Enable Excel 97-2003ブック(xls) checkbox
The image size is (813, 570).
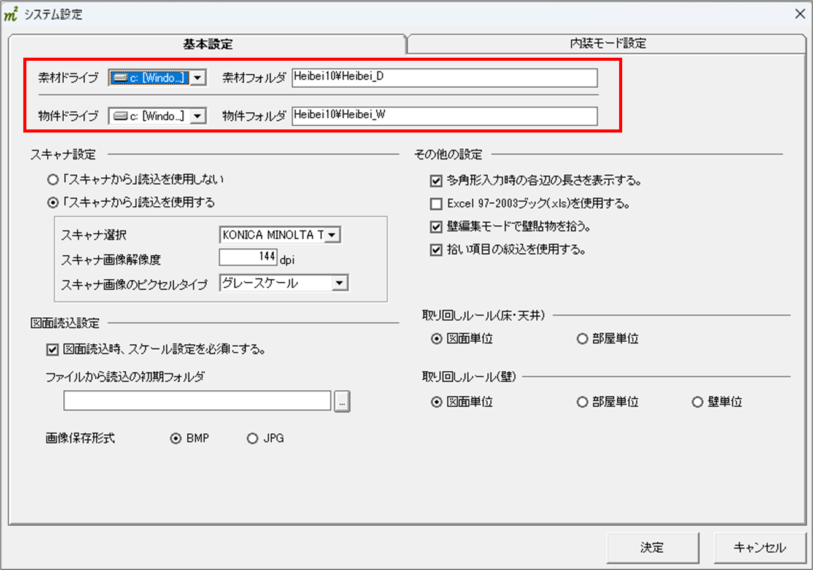click(436, 204)
